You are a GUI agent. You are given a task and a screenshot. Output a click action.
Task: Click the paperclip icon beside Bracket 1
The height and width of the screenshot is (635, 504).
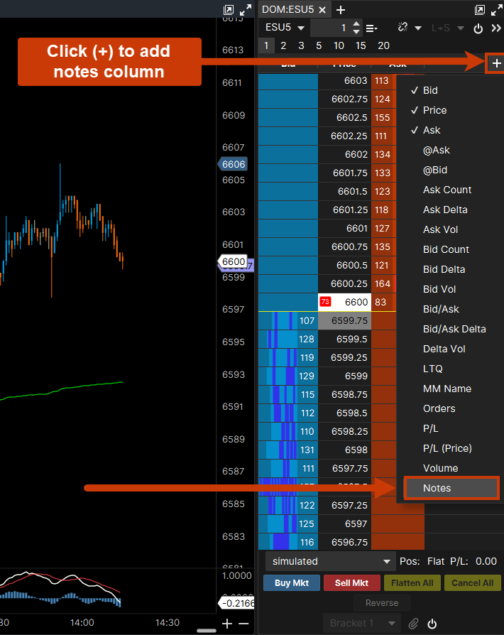(413, 624)
